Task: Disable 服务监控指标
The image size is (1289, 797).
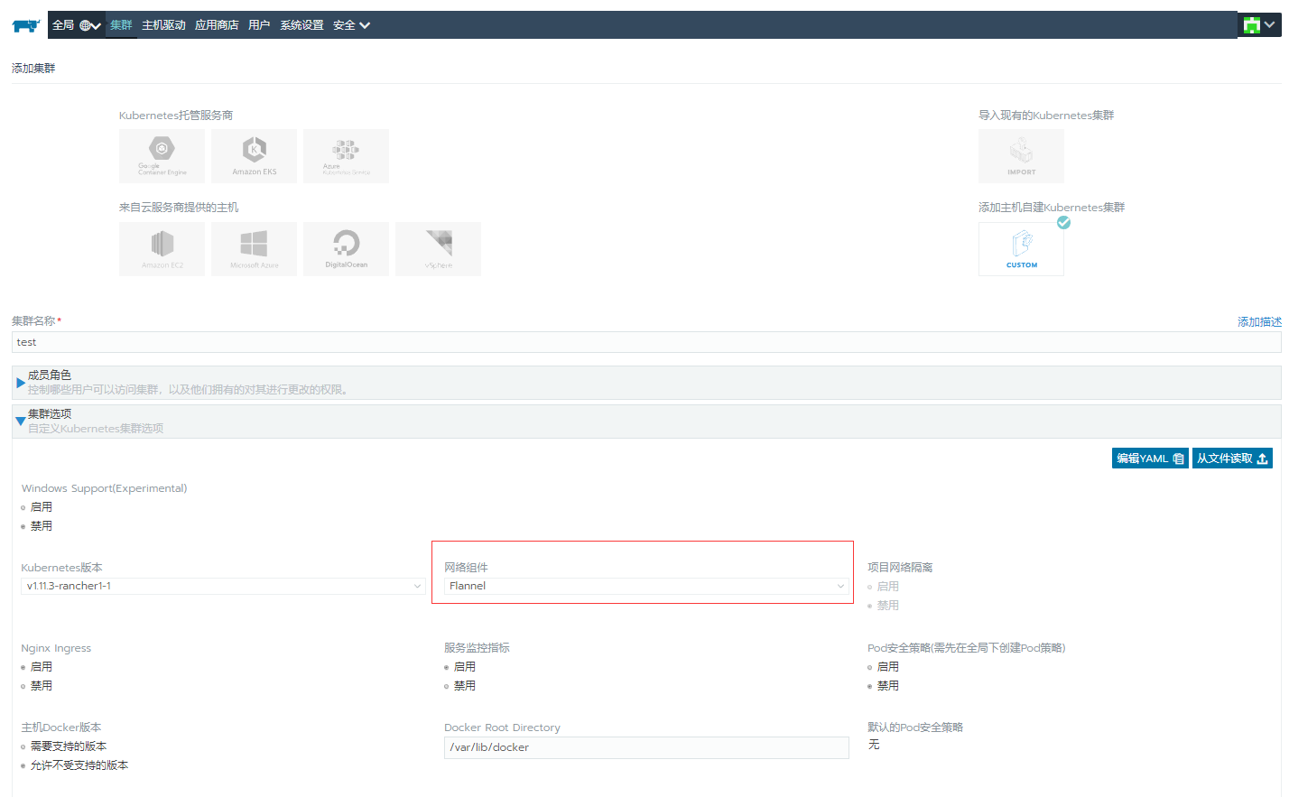Action: (447, 686)
